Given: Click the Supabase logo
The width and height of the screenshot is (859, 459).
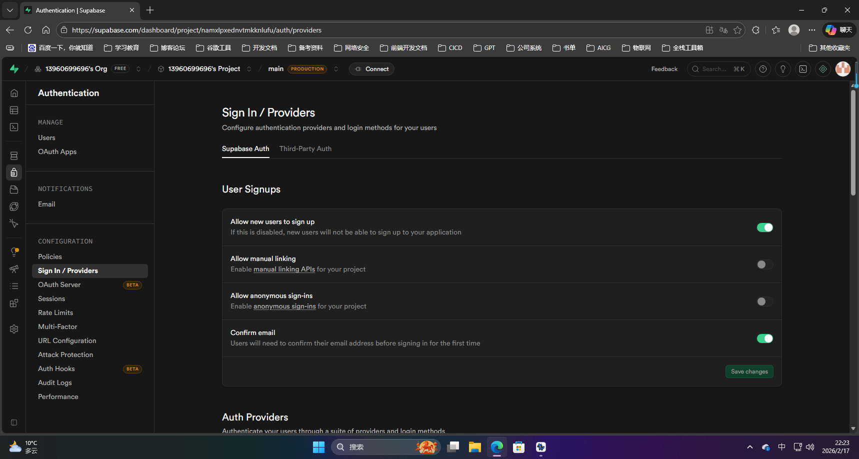Looking at the screenshot, I should 14,69.
